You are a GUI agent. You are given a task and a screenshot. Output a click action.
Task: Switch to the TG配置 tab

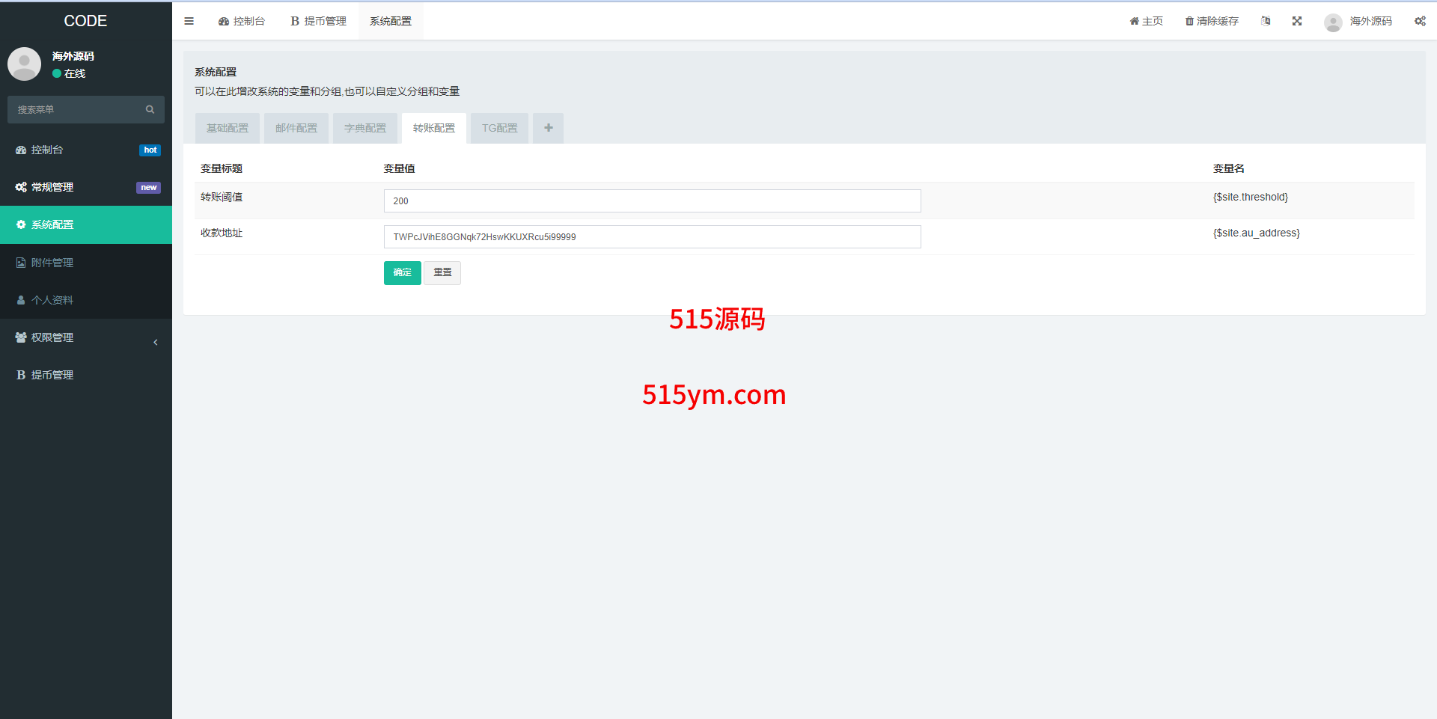499,128
